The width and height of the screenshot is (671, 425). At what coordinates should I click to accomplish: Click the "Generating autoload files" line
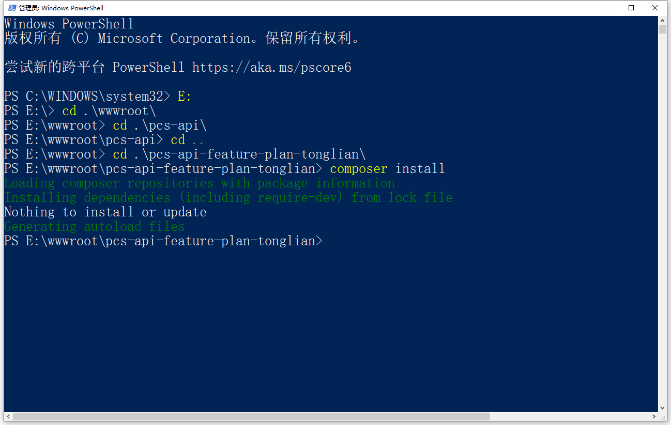click(94, 227)
